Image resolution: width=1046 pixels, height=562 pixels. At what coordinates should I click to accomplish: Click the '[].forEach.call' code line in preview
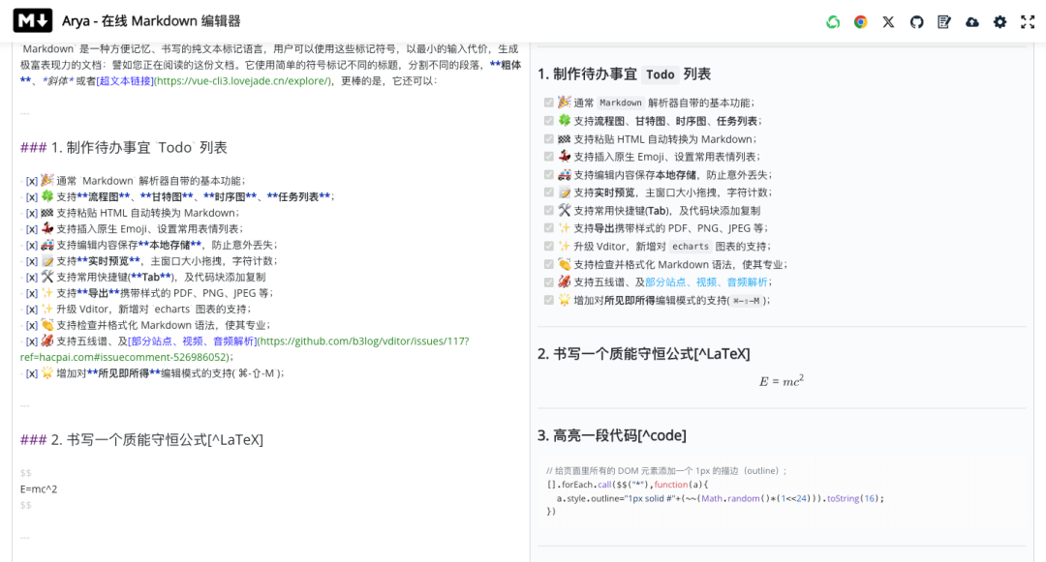click(x=628, y=485)
